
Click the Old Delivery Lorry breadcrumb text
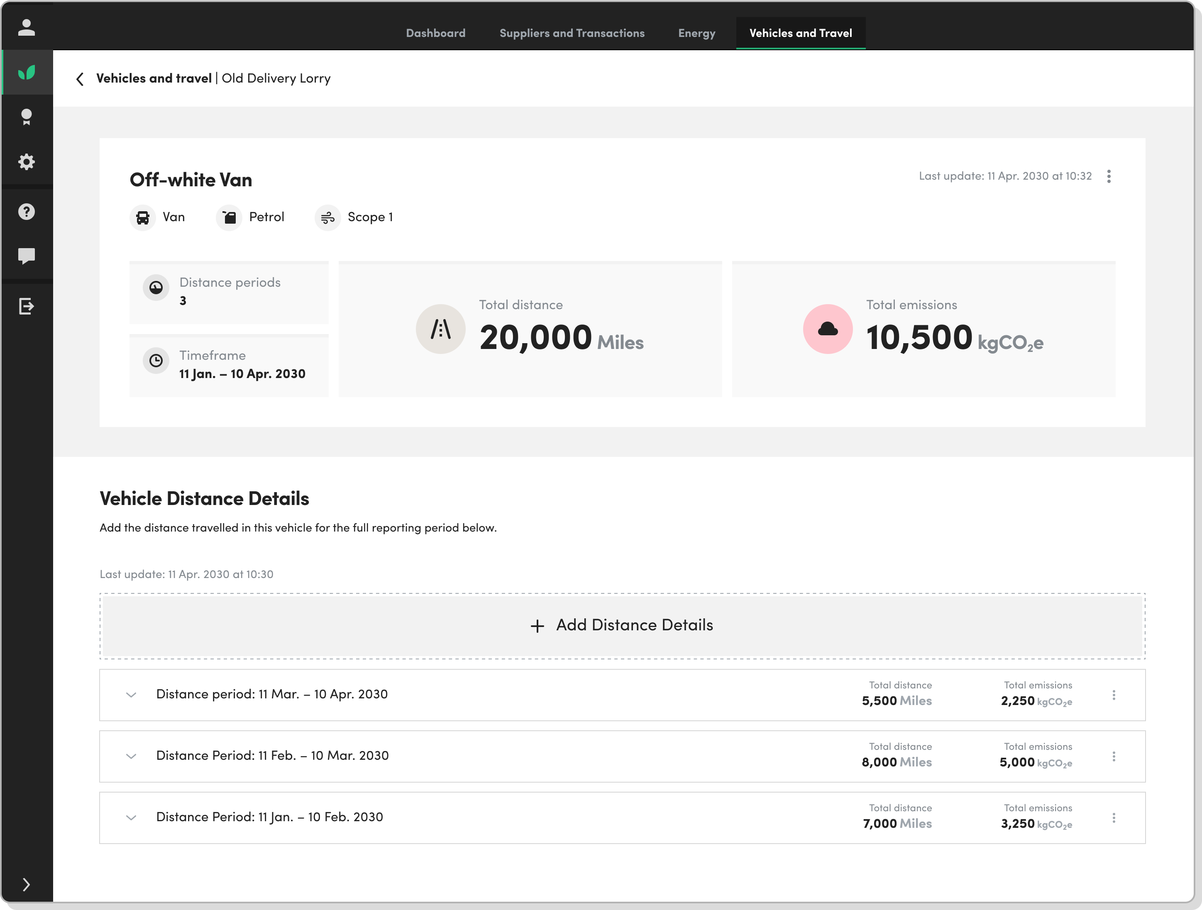276,78
